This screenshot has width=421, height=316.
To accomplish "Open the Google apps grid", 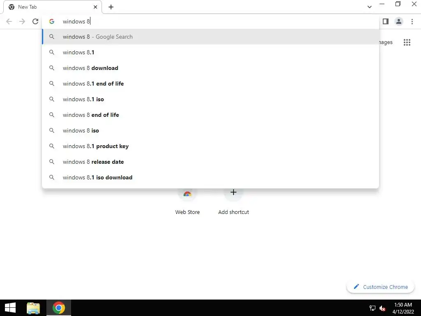I will (407, 42).
